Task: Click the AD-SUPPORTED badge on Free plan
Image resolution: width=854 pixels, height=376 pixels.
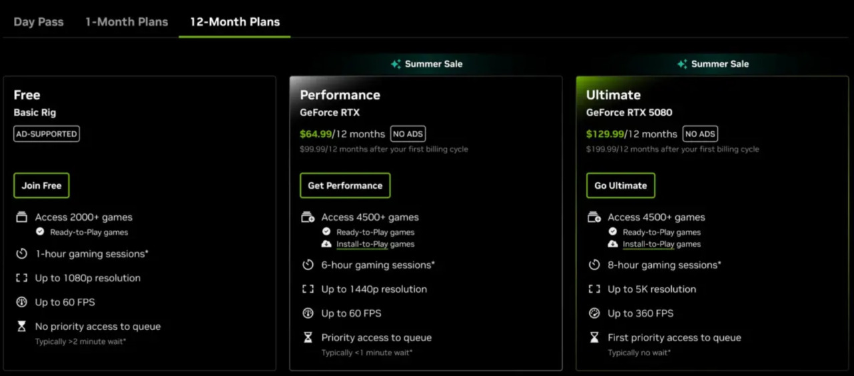Action: click(47, 134)
